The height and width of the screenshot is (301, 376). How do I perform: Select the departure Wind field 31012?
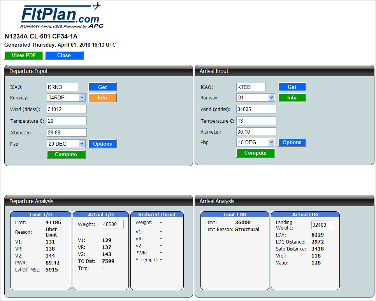tap(67, 109)
